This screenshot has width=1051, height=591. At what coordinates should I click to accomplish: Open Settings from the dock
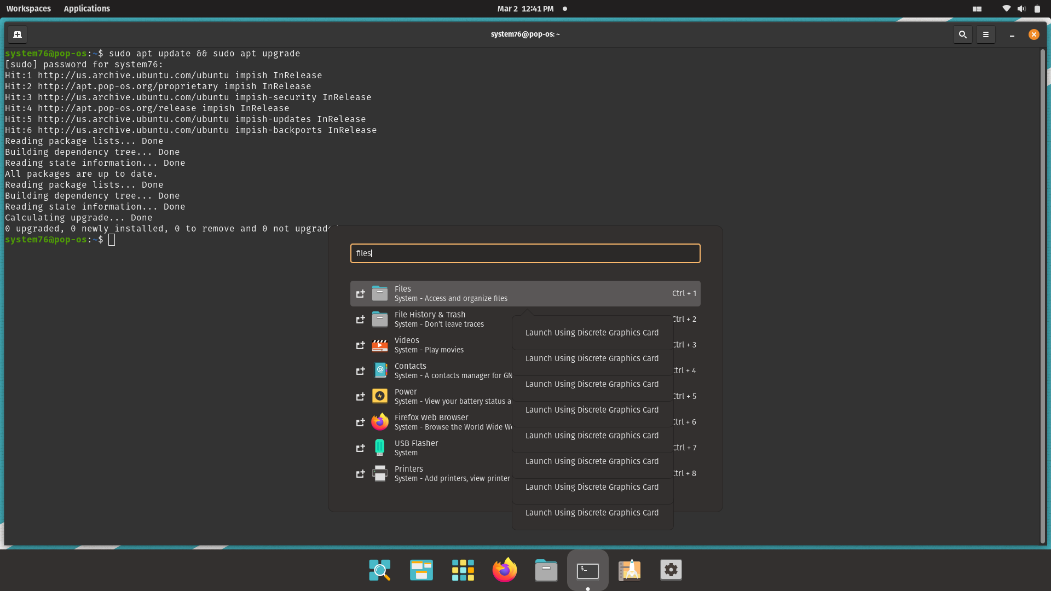pyautogui.click(x=671, y=570)
